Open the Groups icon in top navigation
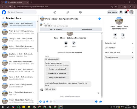 [x=80, y=12]
